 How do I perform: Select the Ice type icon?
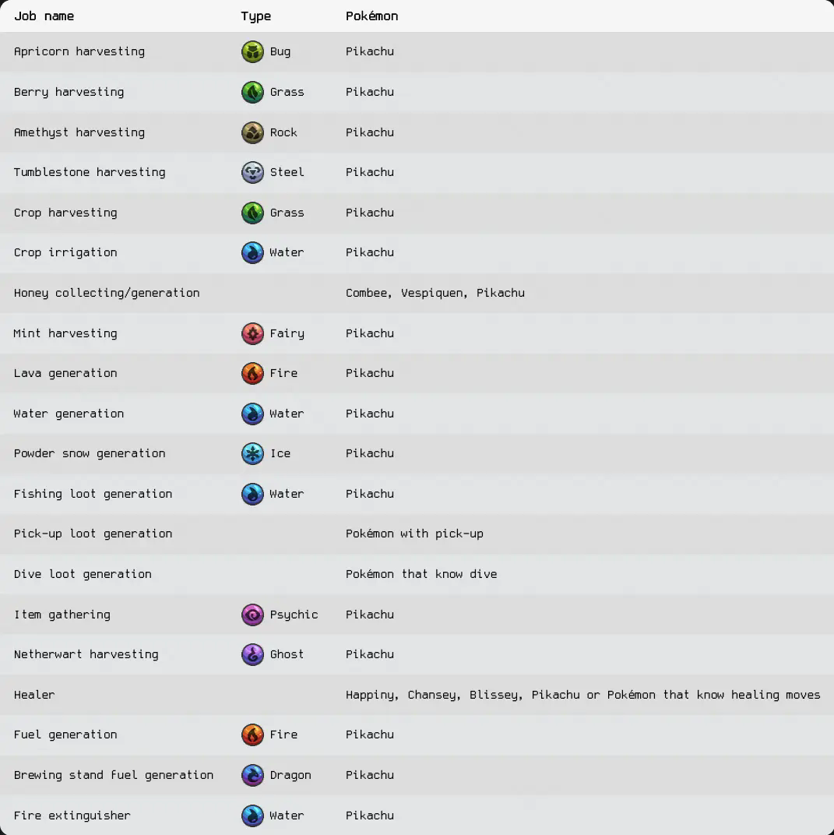[252, 453]
